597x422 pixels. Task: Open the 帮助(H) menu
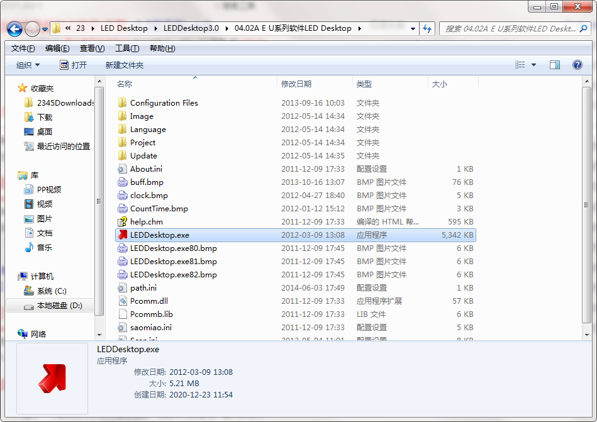tap(162, 48)
